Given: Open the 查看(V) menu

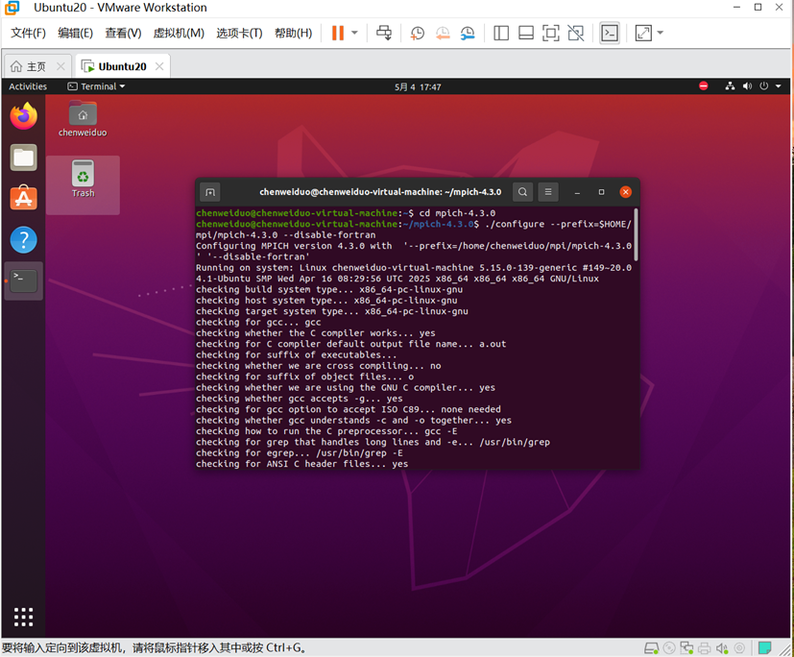Looking at the screenshot, I should pos(123,34).
